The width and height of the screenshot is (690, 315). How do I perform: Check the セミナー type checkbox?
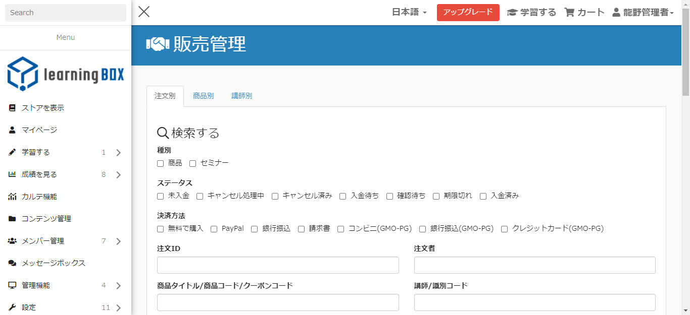point(192,163)
